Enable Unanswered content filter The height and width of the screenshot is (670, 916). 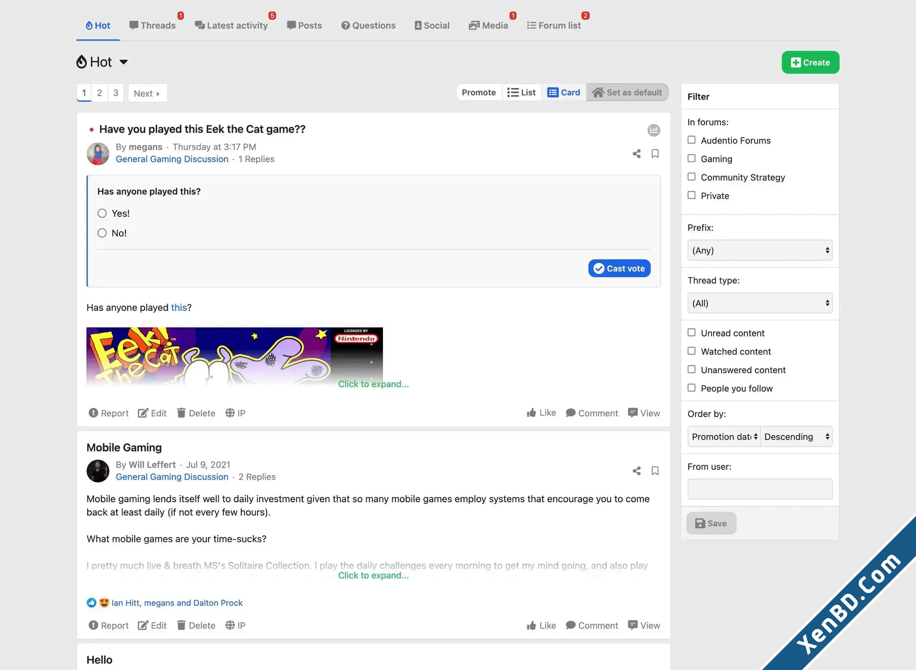click(691, 369)
